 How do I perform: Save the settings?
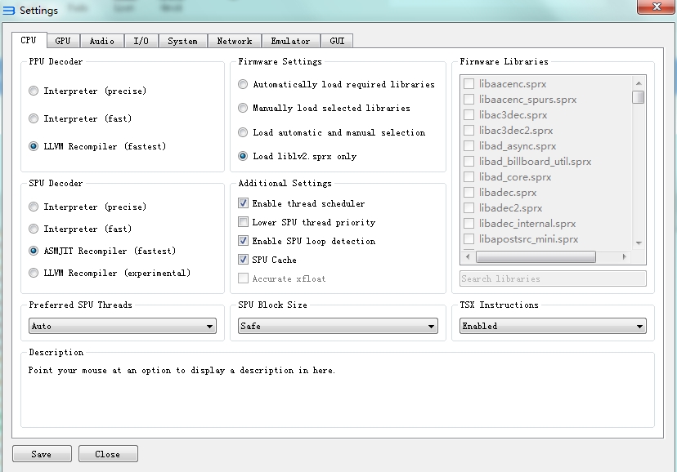pyautogui.click(x=42, y=454)
